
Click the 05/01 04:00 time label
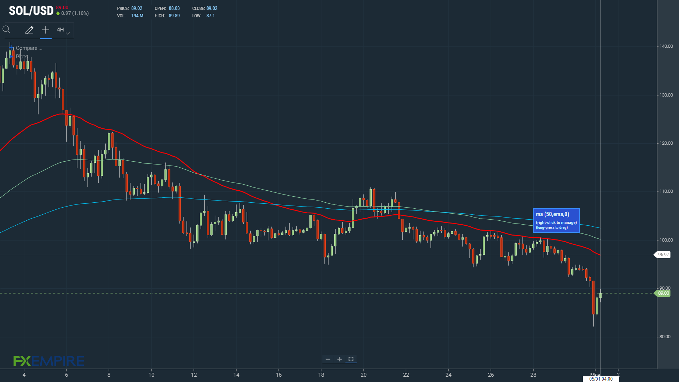[601, 379]
